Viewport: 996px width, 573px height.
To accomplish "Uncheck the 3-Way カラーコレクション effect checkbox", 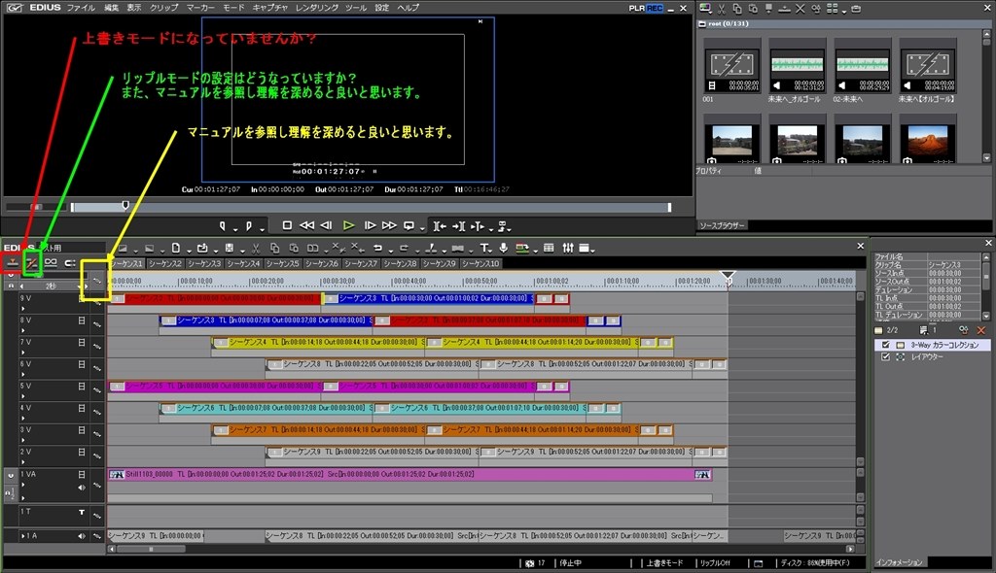I will coord(885,345).
